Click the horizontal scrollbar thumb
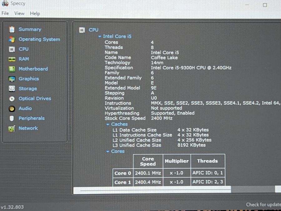Screen dimensions: 281x211 pos(152,190)
